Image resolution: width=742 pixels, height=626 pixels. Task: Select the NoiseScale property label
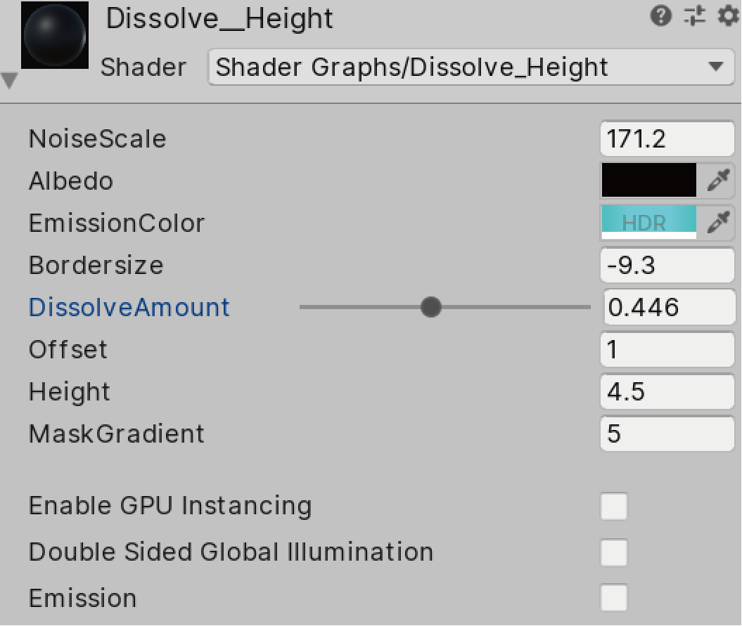tap(98, 139)
